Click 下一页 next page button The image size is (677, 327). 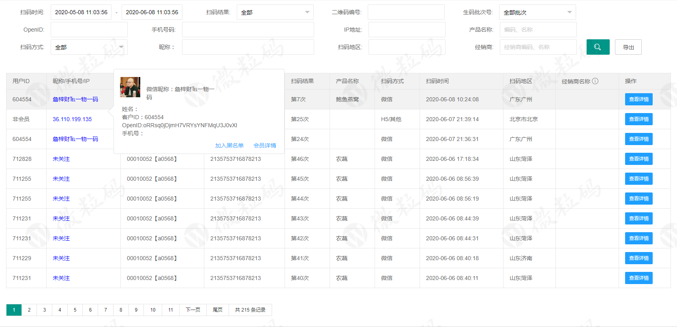193,310
